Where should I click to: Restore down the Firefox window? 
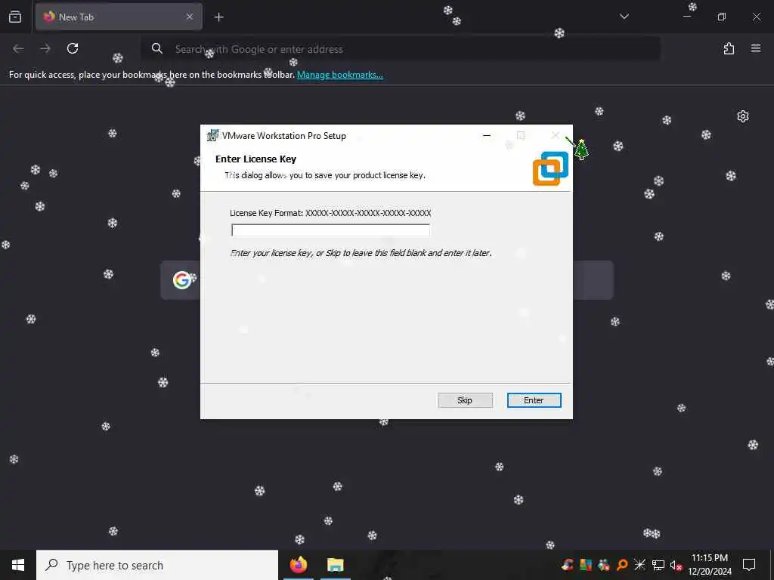pos(721,17)
